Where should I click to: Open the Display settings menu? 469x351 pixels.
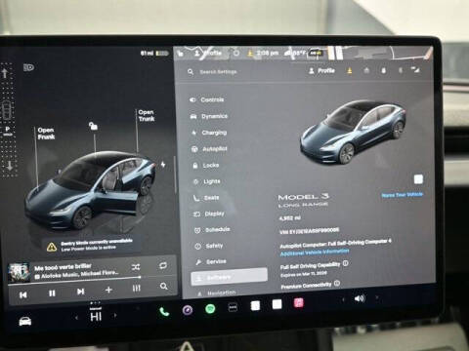(x=209, y=214)
